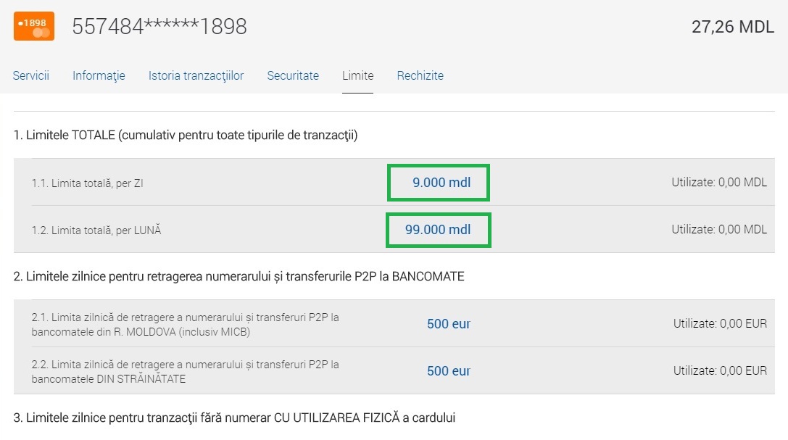Open the Rechizite tab

coord(420,75)
